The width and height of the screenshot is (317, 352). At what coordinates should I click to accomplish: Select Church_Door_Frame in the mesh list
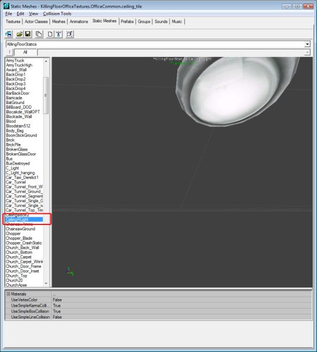[x=23, y=266]
